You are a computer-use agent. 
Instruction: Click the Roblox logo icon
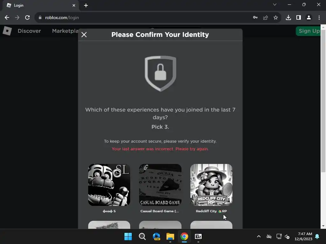[x=7, y=31]
